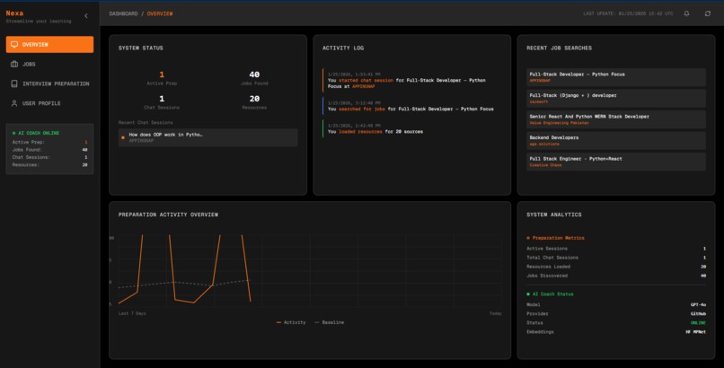Click the 'ACTIVITY LOG' card title
The height and width of the screenshot is (368, 724).
[343, 48]
